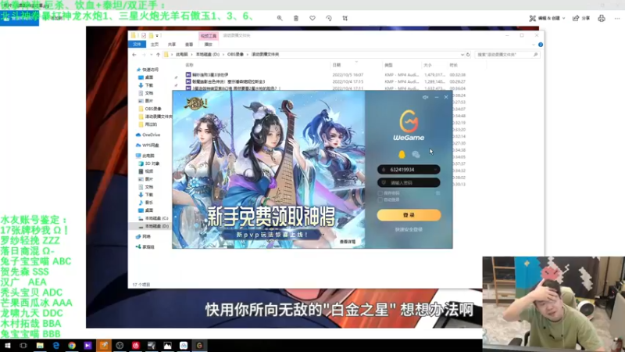Open 网络 in the Explorer sidebar
Image resolution: width=625 pixels, height=352 pixels.
[144, 237]
